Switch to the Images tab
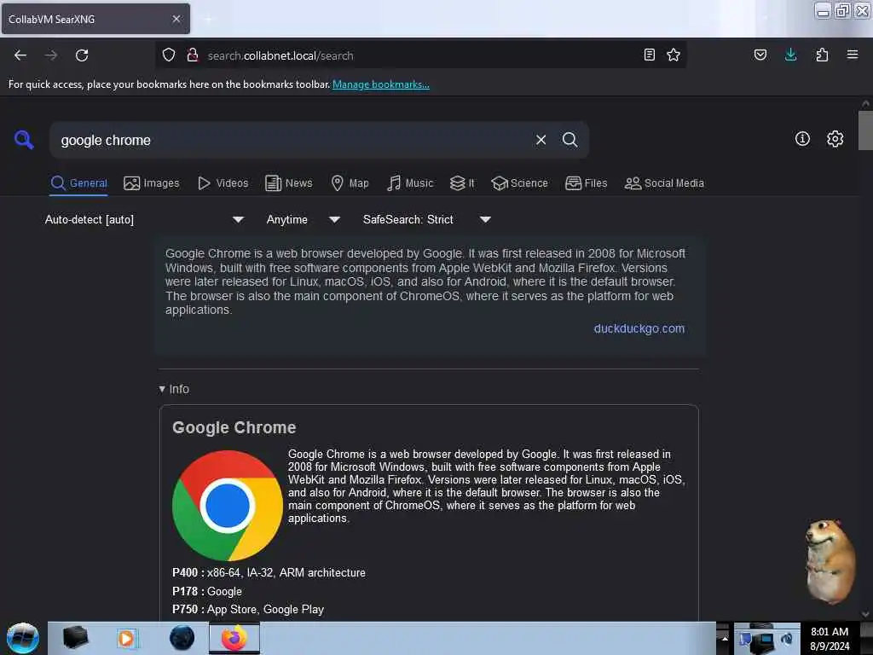The image size is (873, 655). (x=152, y=183)
